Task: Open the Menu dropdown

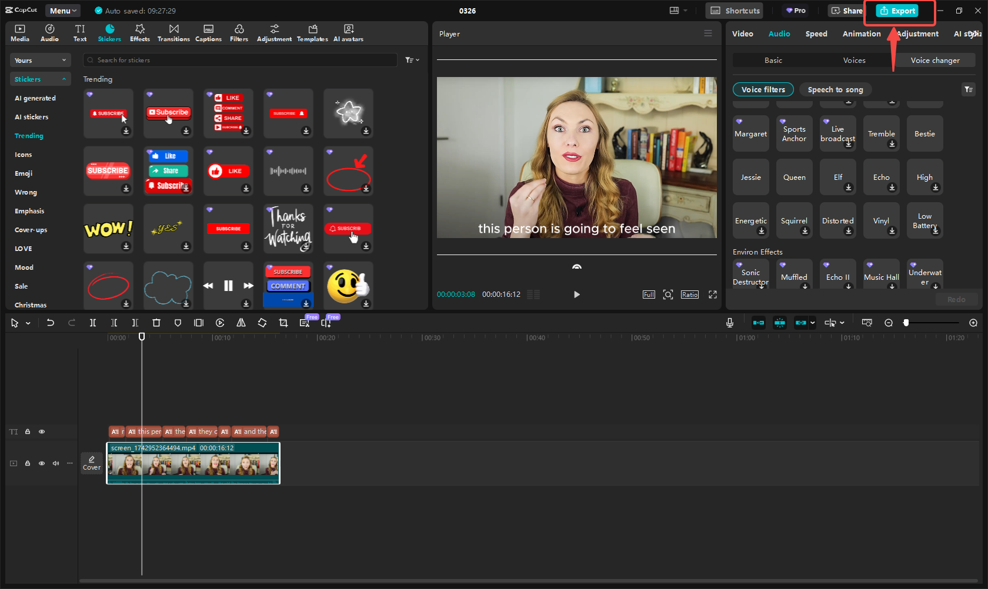Action: tap(63, 11)
